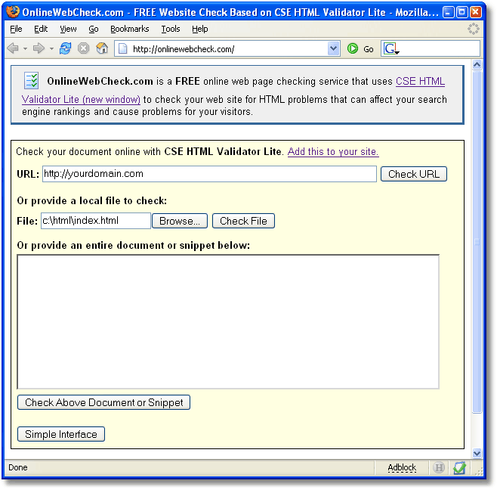
Task: Click the Firefox throbber activity icon
Action: (x=474, y=29)
